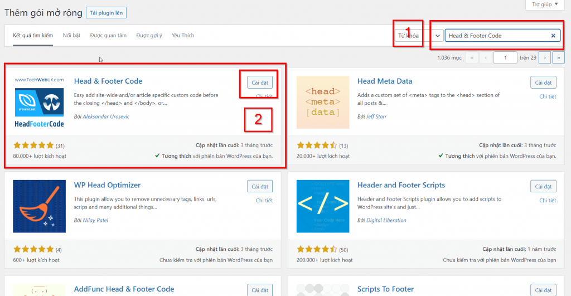Screen dimensions: 571x296
Task: Click the 20.000+ lượt kích hoạt text
Action: pyautogui.click(x=323, y=156)
